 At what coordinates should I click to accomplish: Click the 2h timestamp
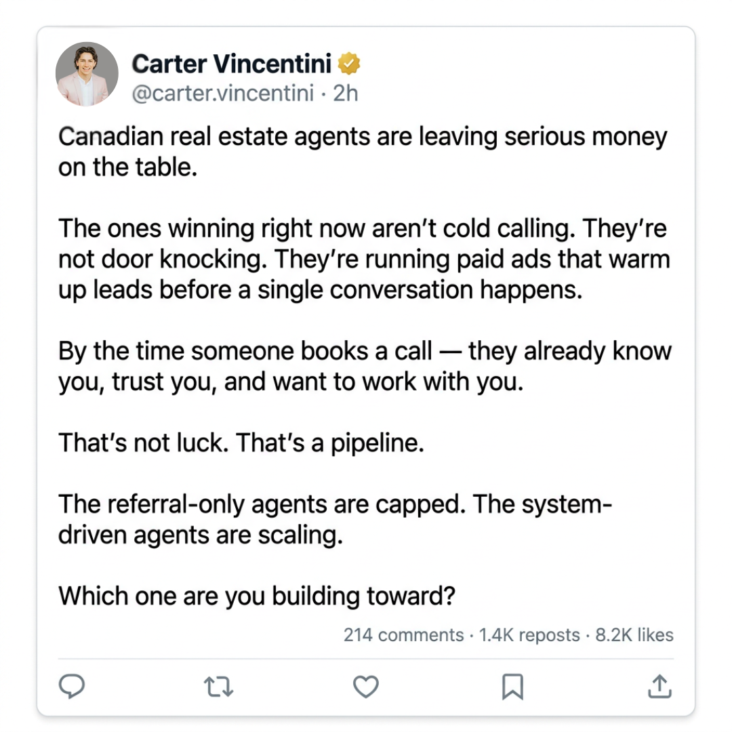[x=346, y=93]
